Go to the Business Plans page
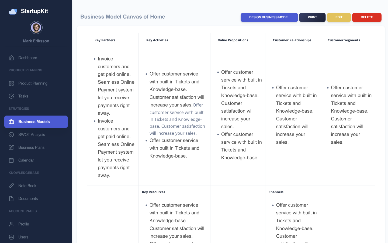Image resolution: width=388 pixels, height=243 pixels. point(31,147)
